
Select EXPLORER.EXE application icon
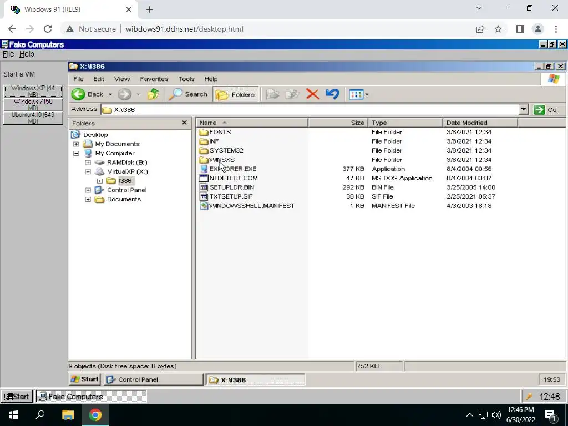click(x=204, y=169)
